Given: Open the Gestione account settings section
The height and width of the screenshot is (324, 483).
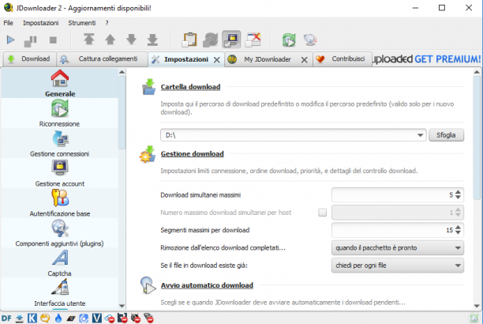Looking at the screenshot, I should [x=60, y=173].
